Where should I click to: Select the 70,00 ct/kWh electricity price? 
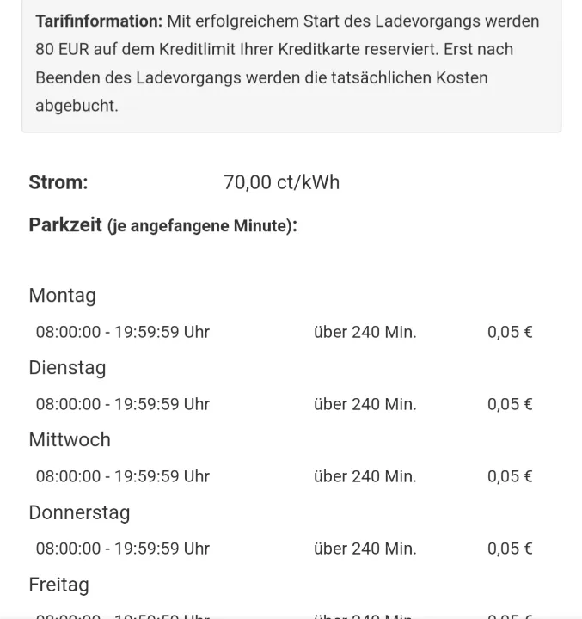281,182
